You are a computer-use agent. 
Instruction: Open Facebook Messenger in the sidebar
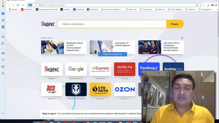tap(3, 14)
